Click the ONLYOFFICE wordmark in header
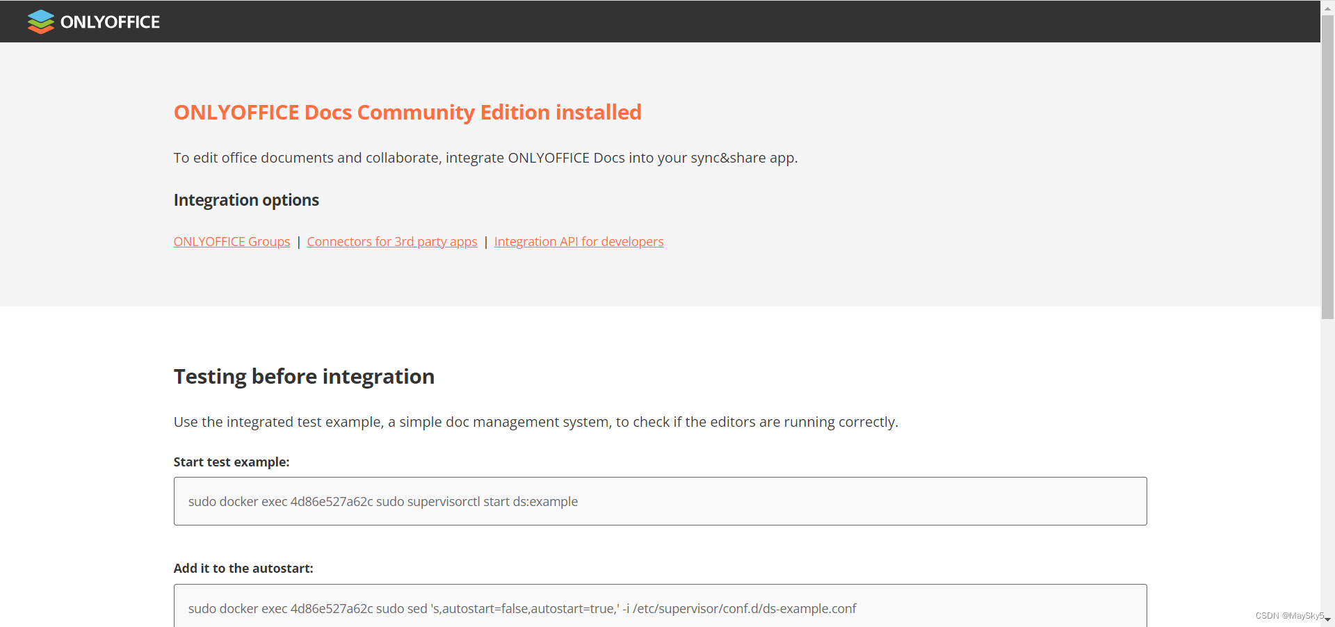 [x=110, y=22]
